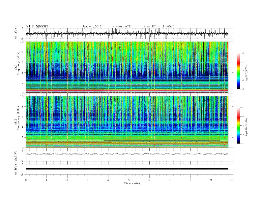Click the 'station=ATH' label

click(x=122, y=26)
